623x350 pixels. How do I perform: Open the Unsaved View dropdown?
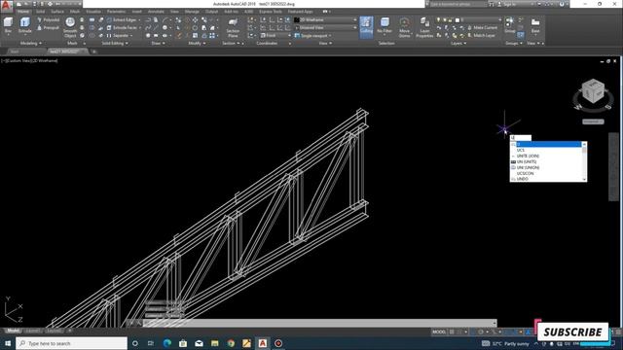[x=325, y=28]
